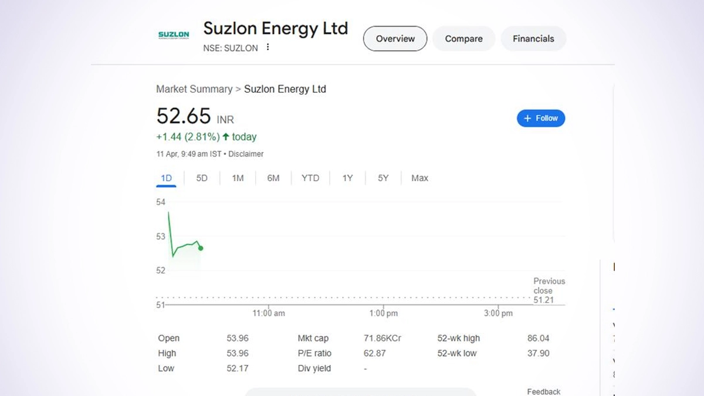Select the 5D chart range

click(x=202, y=178)
